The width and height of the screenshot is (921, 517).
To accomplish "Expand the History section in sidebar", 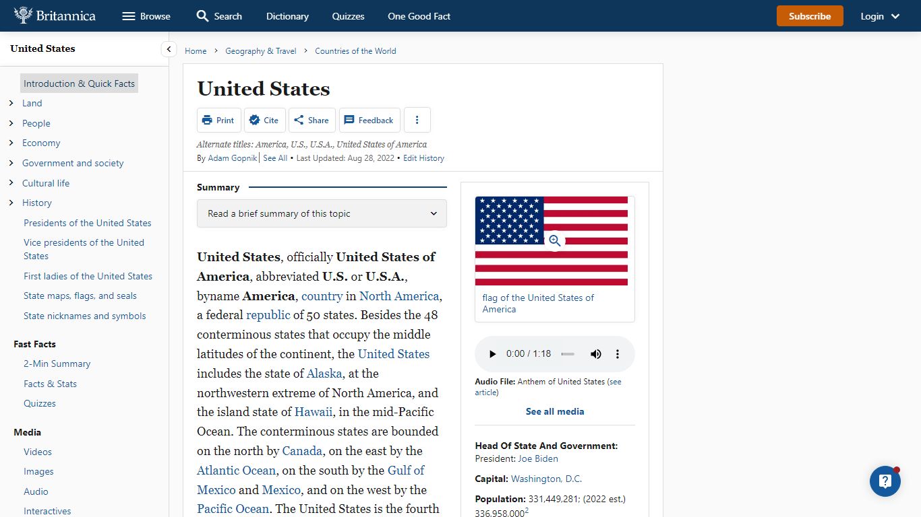I will pyautogui.click(x=11, y=203).
